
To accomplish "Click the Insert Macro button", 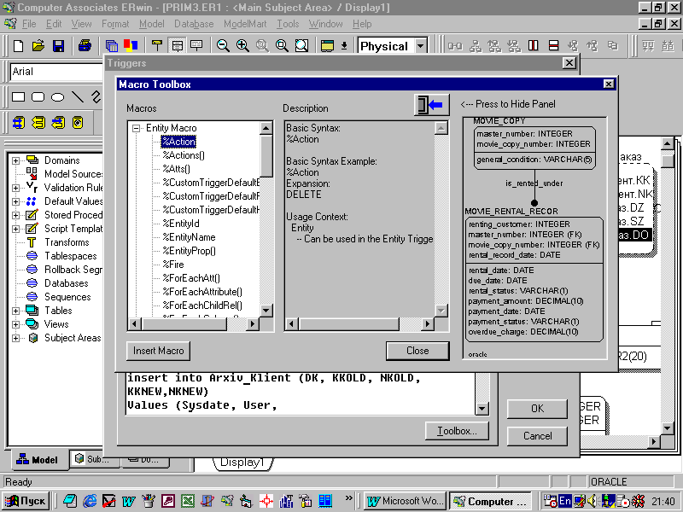I will [158, 351].
